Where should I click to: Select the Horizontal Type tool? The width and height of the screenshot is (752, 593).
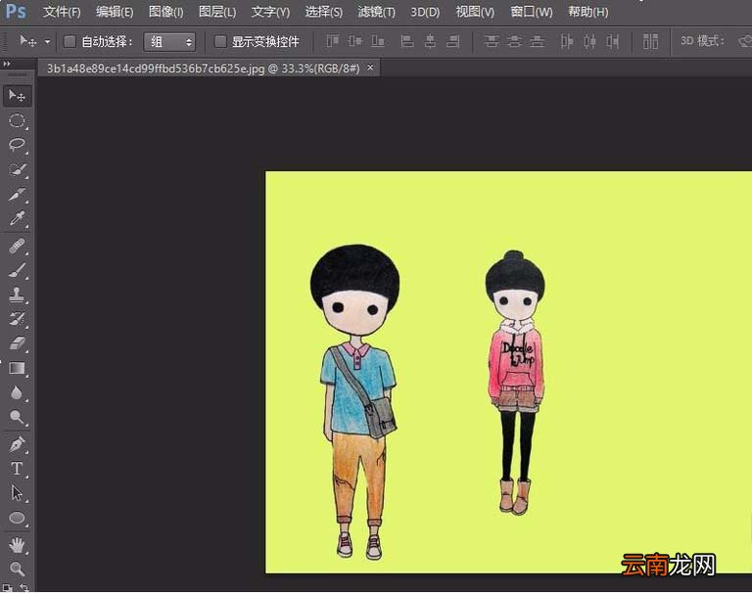click(18, 469)
